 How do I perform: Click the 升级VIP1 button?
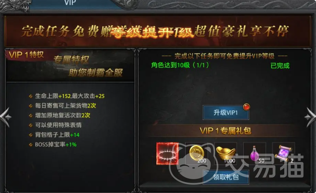point(226,113)
